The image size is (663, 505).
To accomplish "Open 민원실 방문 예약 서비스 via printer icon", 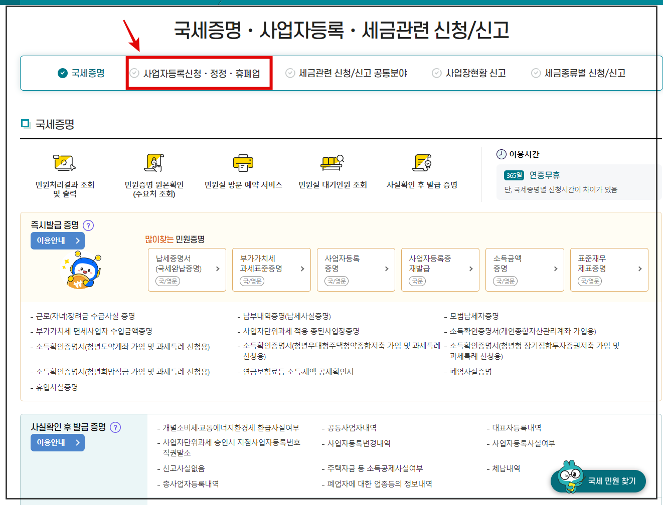I will coord(243,163).
